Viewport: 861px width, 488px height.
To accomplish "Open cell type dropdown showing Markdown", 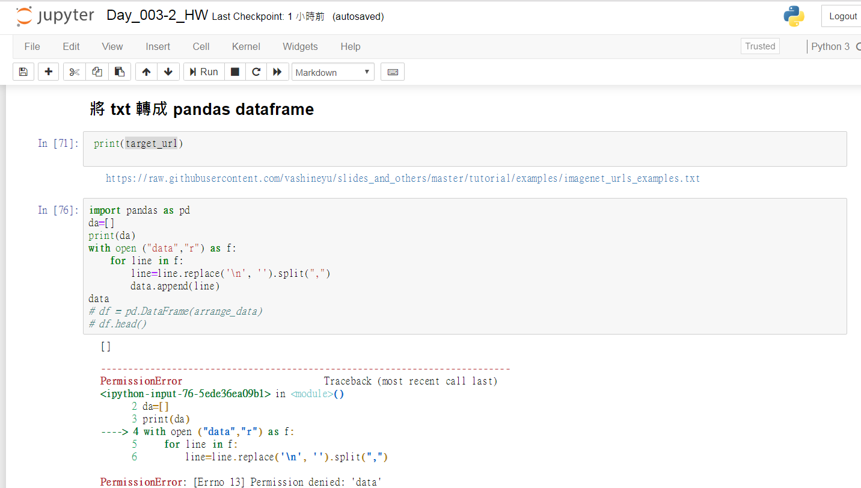I will click(333, 72).
